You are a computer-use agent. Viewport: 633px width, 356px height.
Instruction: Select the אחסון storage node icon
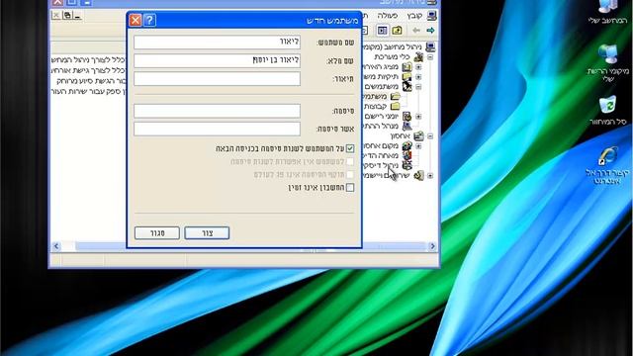click(418, 136)
